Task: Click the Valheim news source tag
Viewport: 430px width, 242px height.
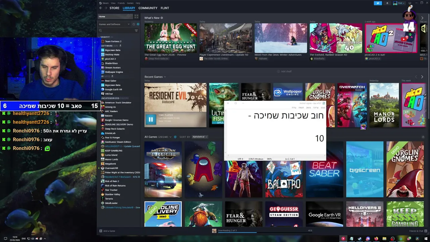Action: 261,58
